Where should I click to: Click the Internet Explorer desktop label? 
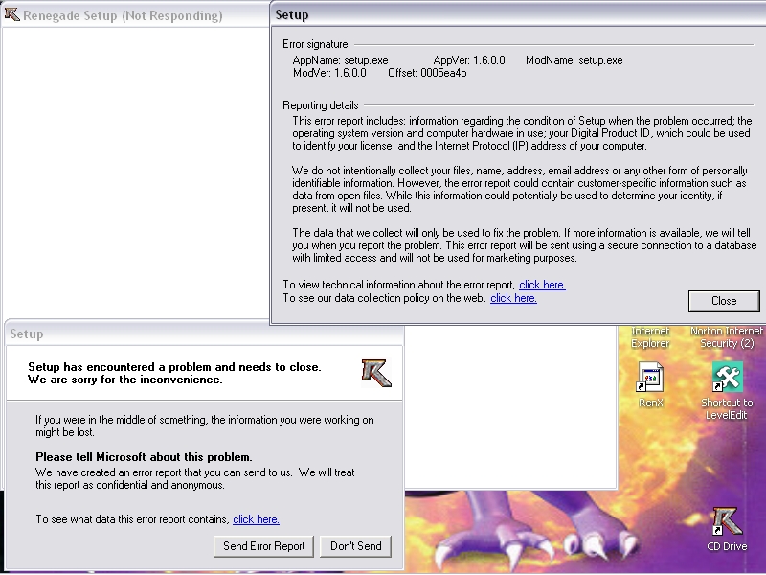tap(650, 337)
